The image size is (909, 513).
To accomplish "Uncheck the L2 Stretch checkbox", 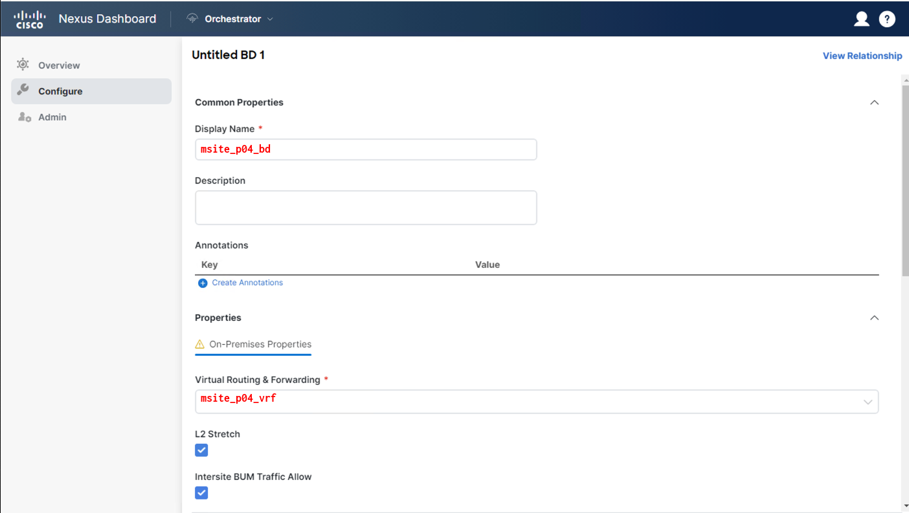I will coord(201,450).
